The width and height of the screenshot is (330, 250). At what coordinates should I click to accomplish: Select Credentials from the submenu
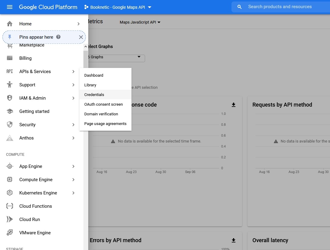click(x=105, y=95)
